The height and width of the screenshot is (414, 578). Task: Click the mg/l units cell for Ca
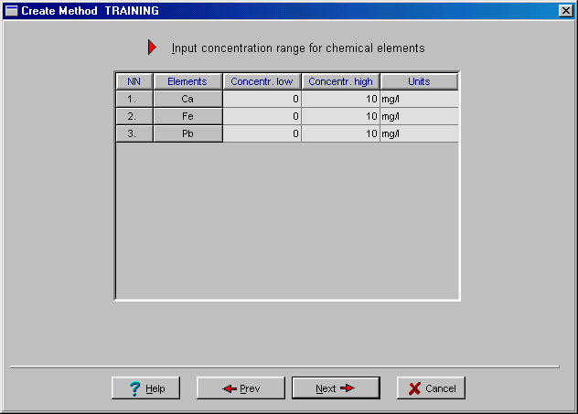click(x=420, y=99)
